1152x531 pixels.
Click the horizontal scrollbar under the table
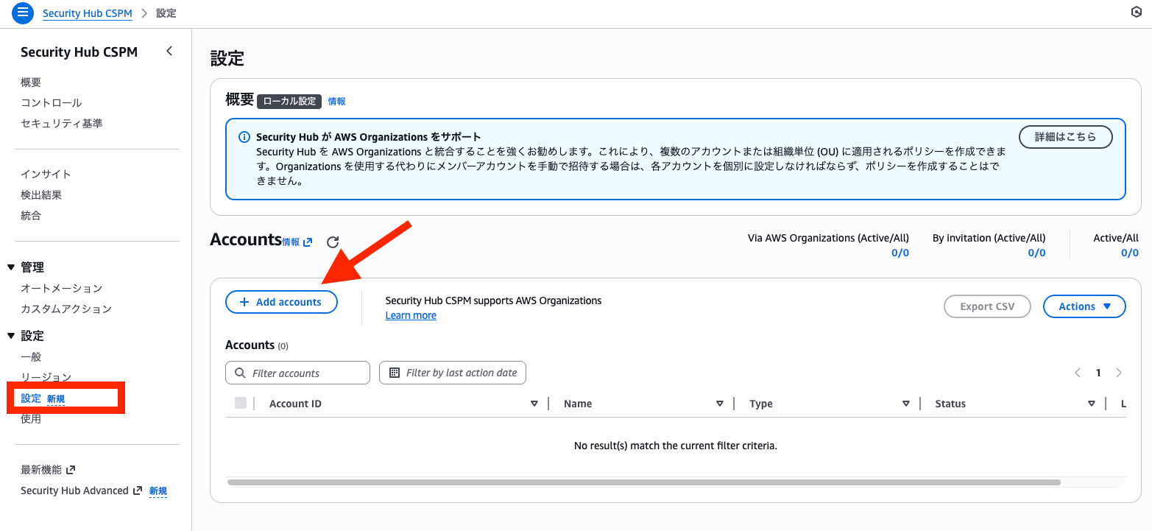[x=644, y=482]
